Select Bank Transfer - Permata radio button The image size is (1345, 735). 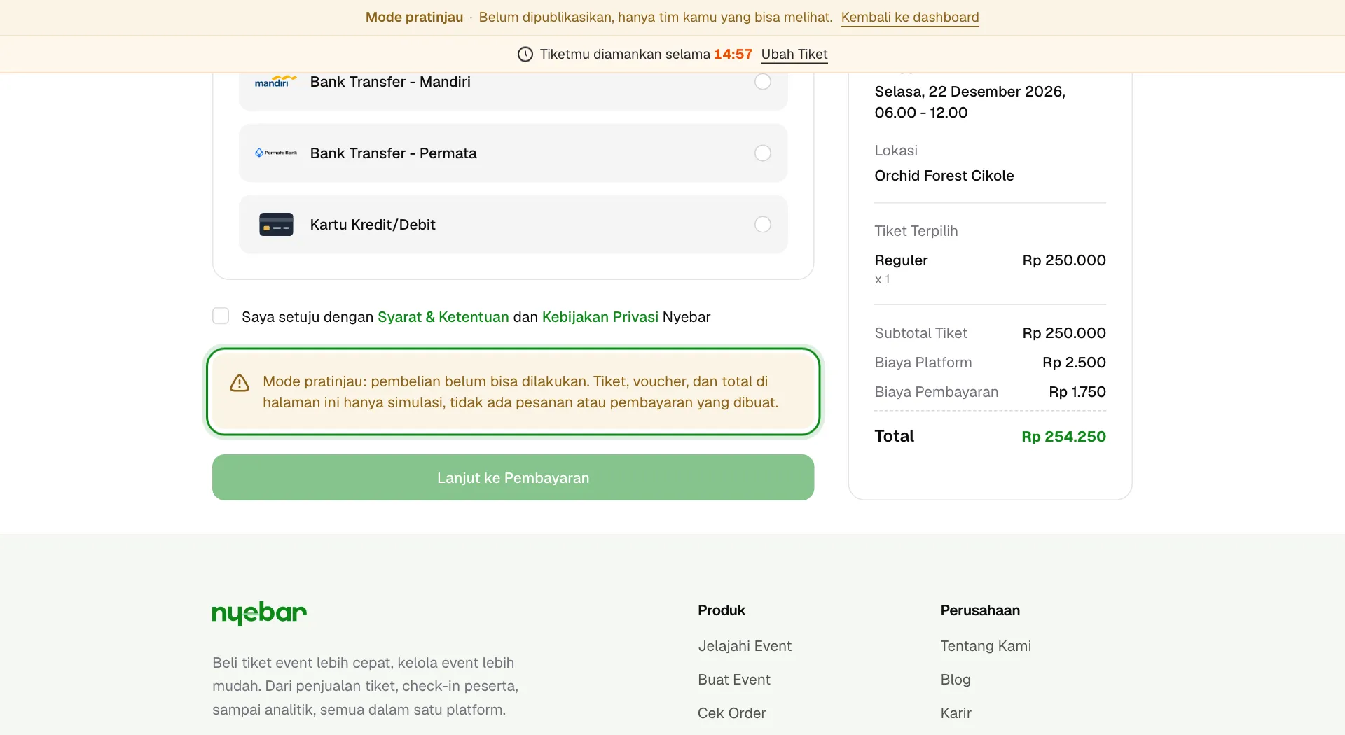763,153
